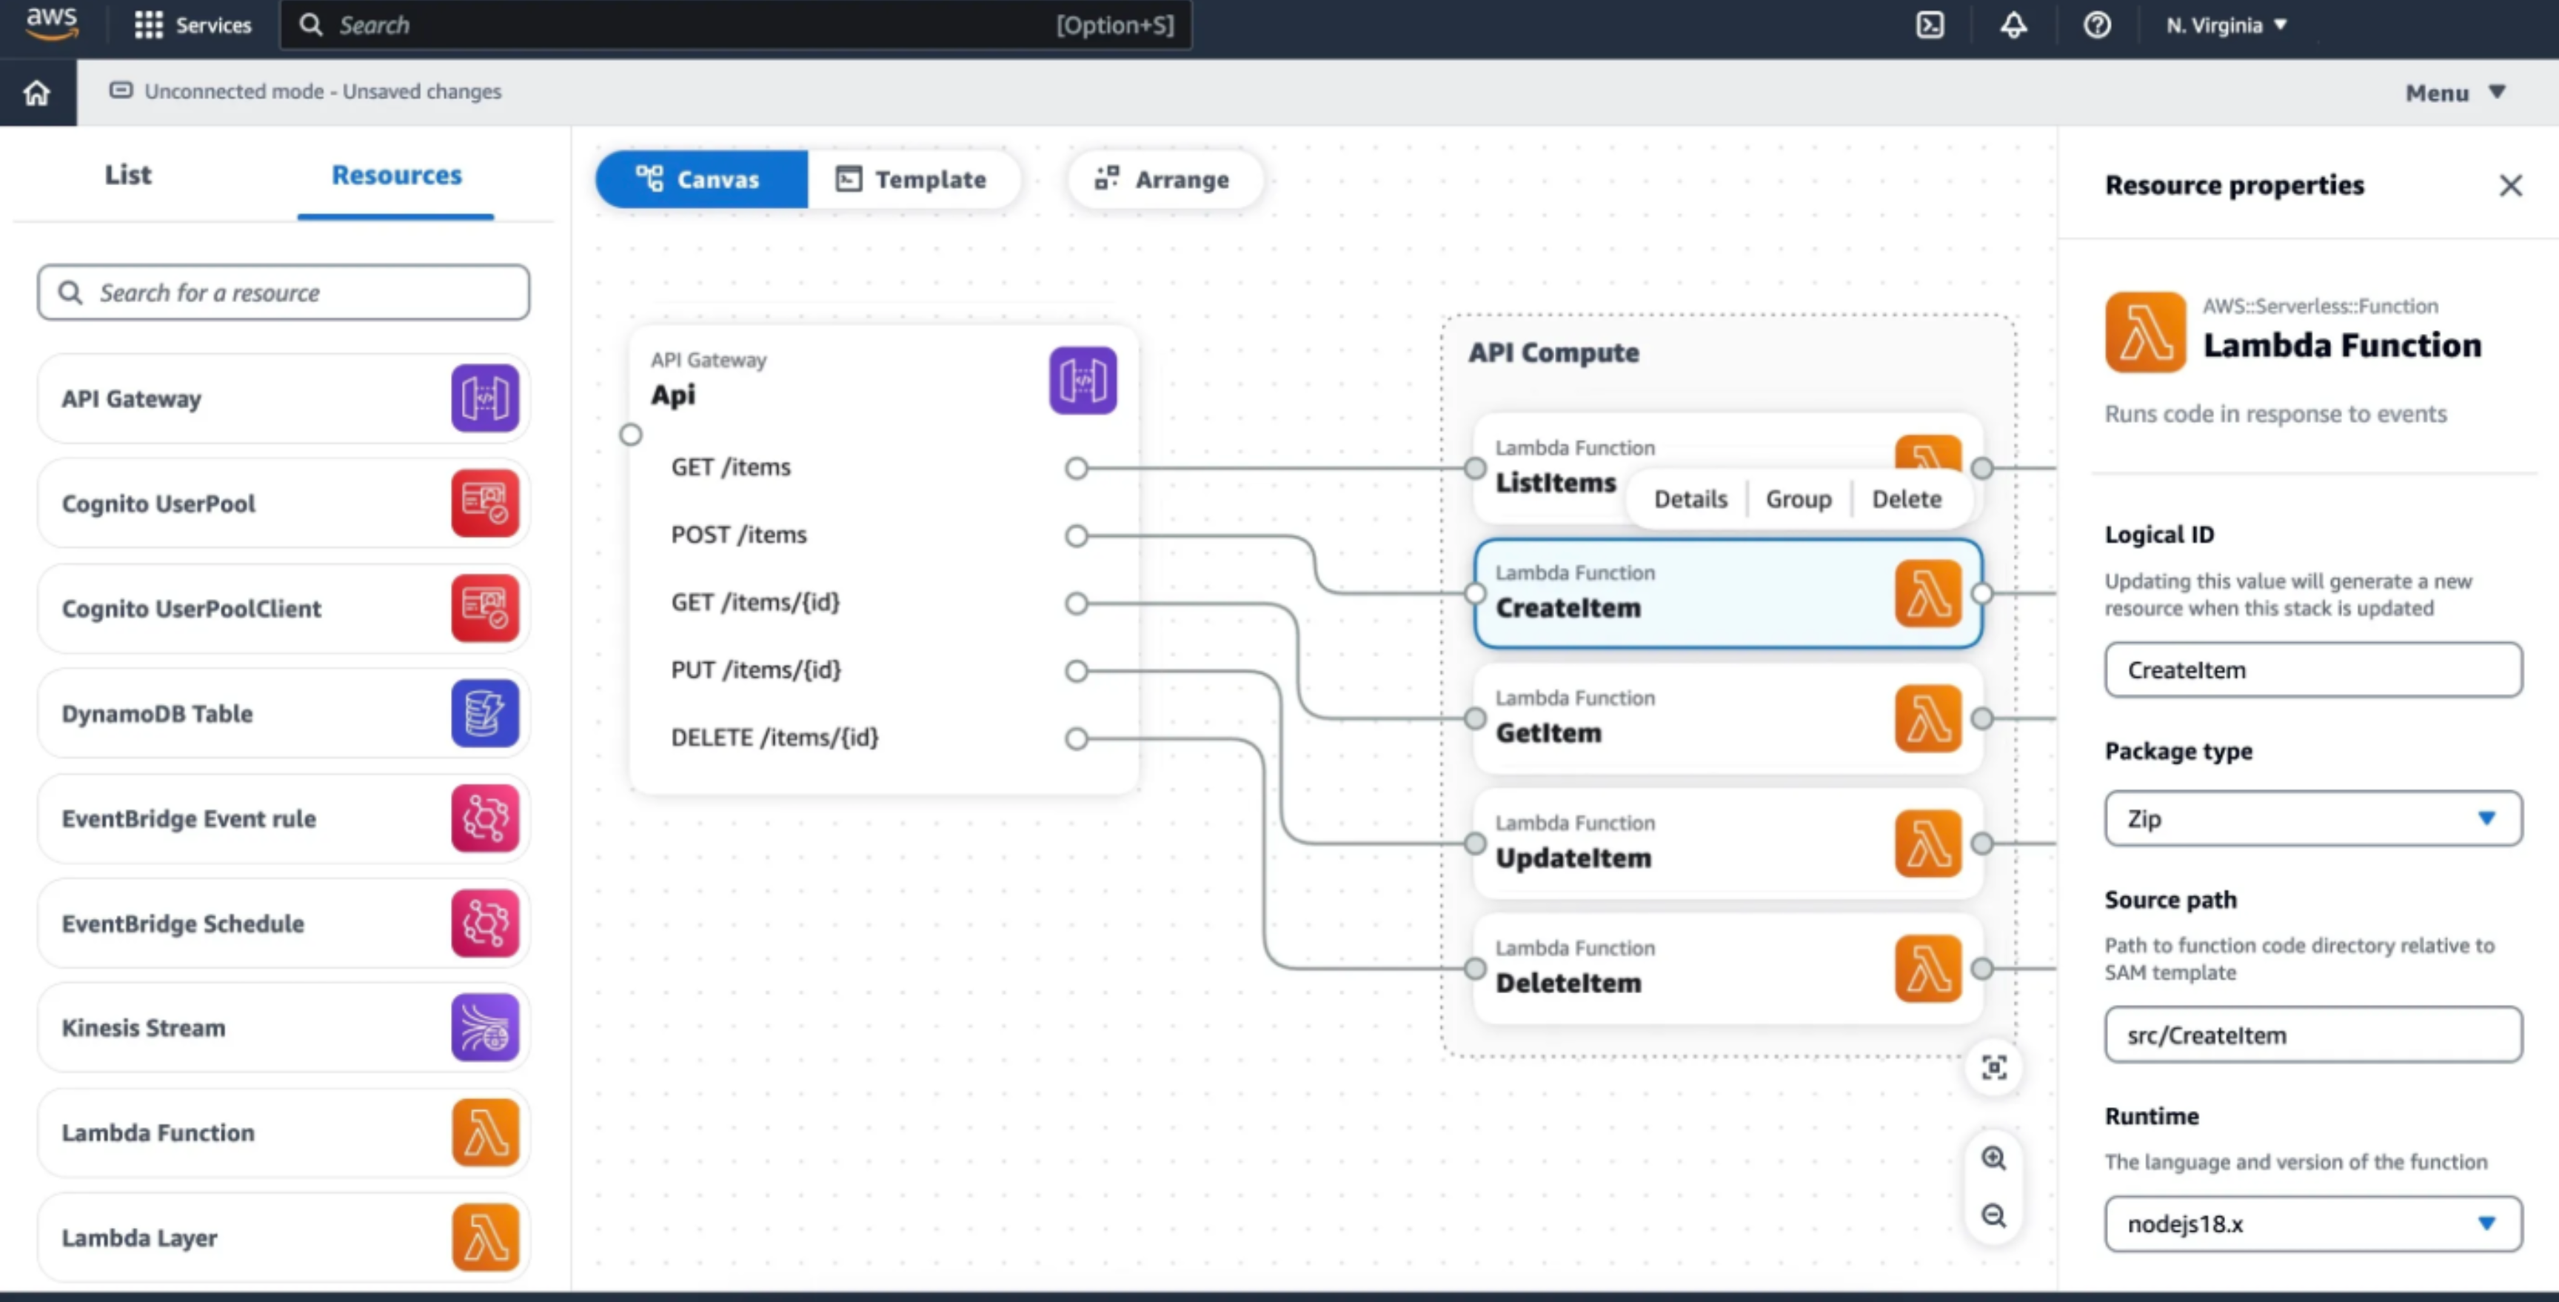Zoom out on the canvas
The height and width of the screenshot is (1302, 2559).
point(1994,1217)
